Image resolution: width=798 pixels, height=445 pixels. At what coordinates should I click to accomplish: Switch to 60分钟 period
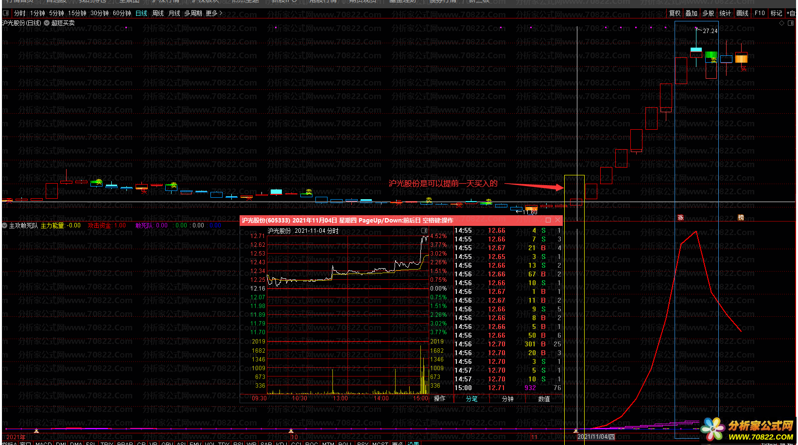pos(122,13)
